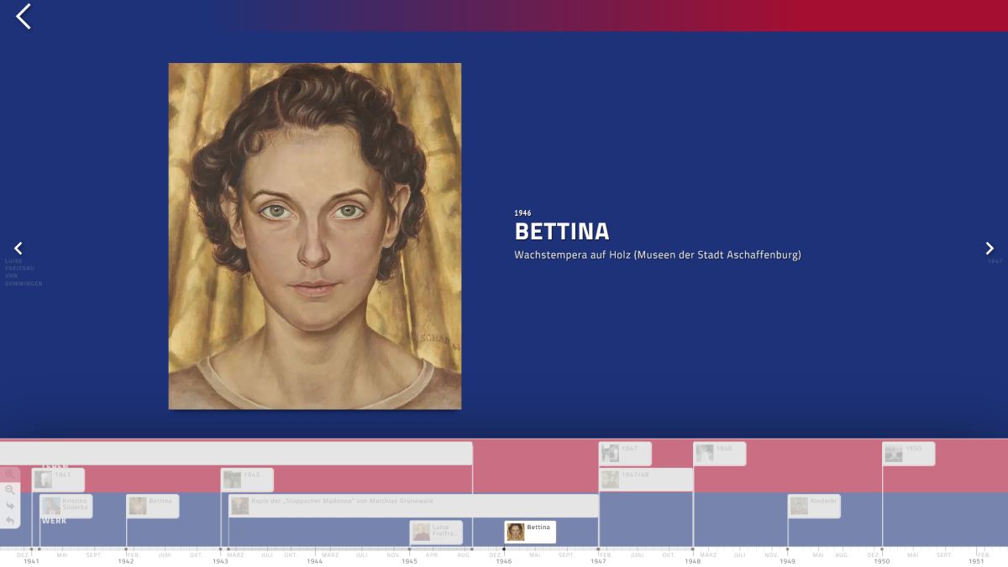This screenshot has width=1008, height=567.
Task: Click the back-to-start arrow in the timeline toolbar
Action: (10, 521)
